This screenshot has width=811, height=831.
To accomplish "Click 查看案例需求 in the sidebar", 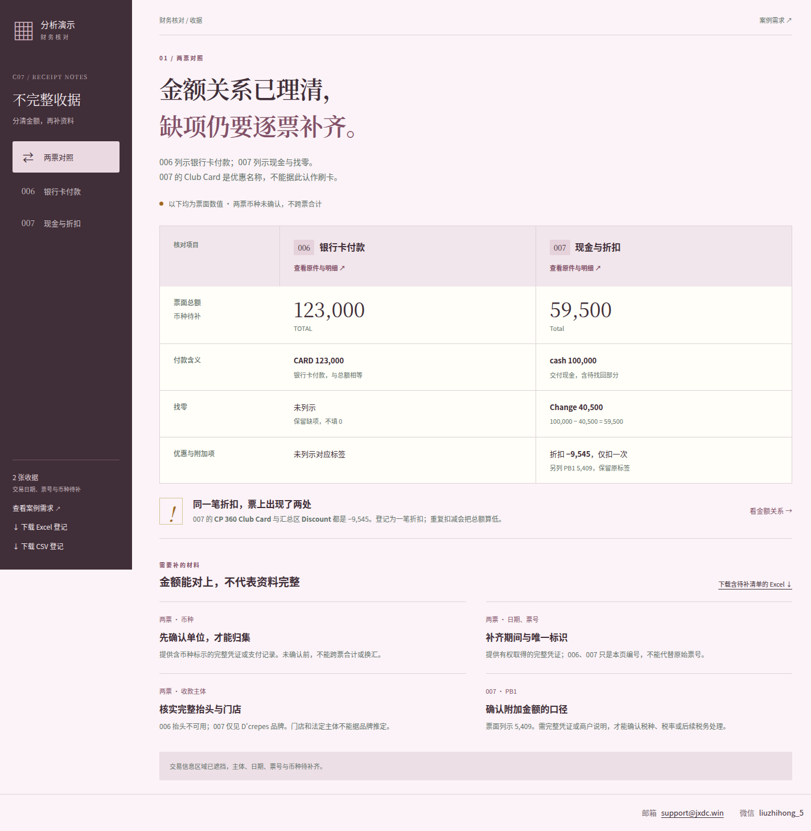I will click(36, 508).
